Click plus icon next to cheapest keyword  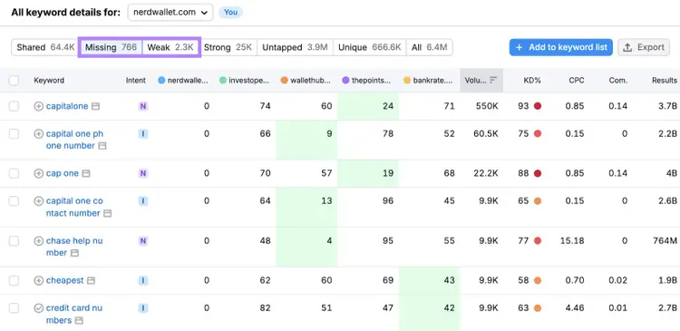pos(39,281)
